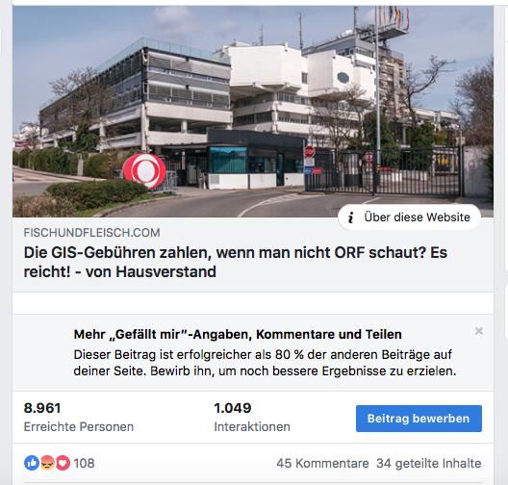Click the Beitrag bewerben button
Image resolution: width=508 pixels, height=485 pixels.
(x=419, y=419)
